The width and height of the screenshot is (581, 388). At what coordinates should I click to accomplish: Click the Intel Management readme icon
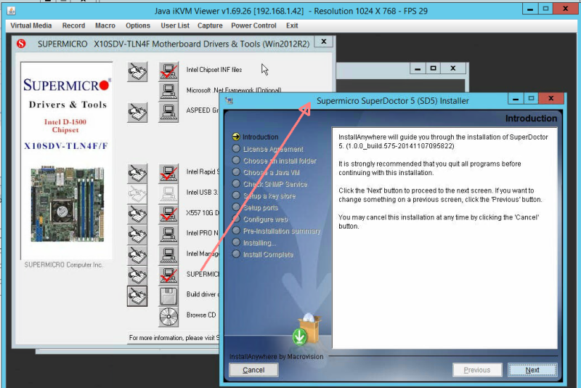[x=137, y=255]
